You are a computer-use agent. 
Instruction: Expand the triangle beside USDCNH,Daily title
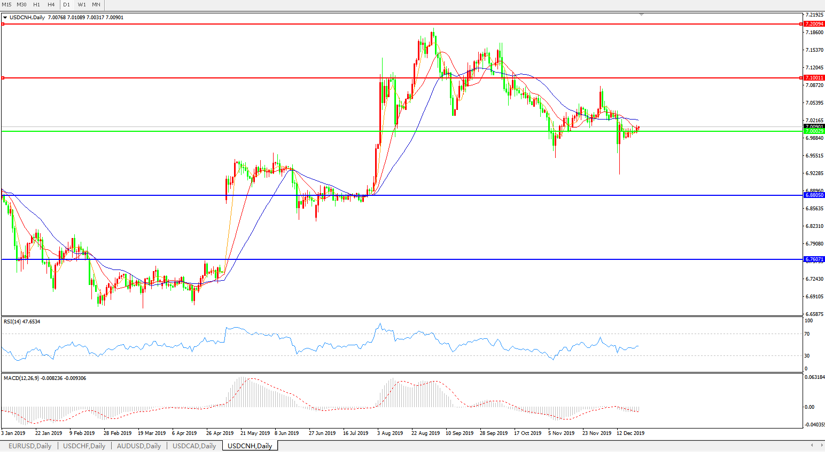[5, 18]
